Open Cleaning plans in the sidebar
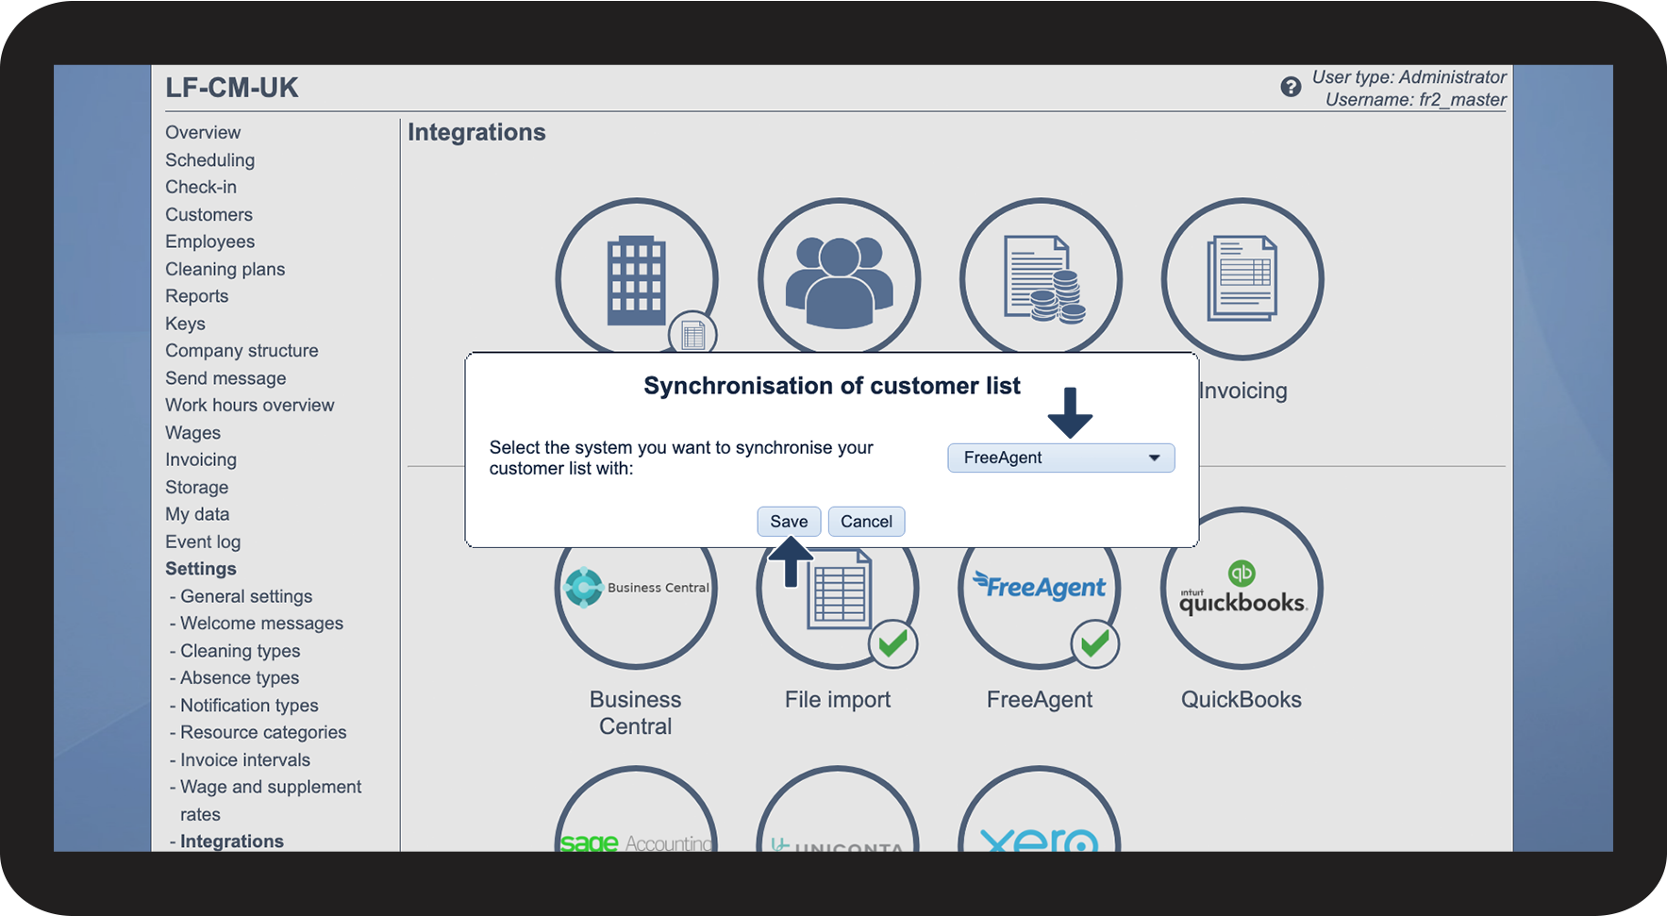The height and width of the screenshot is (916, 1667). (x=225, y=269)
